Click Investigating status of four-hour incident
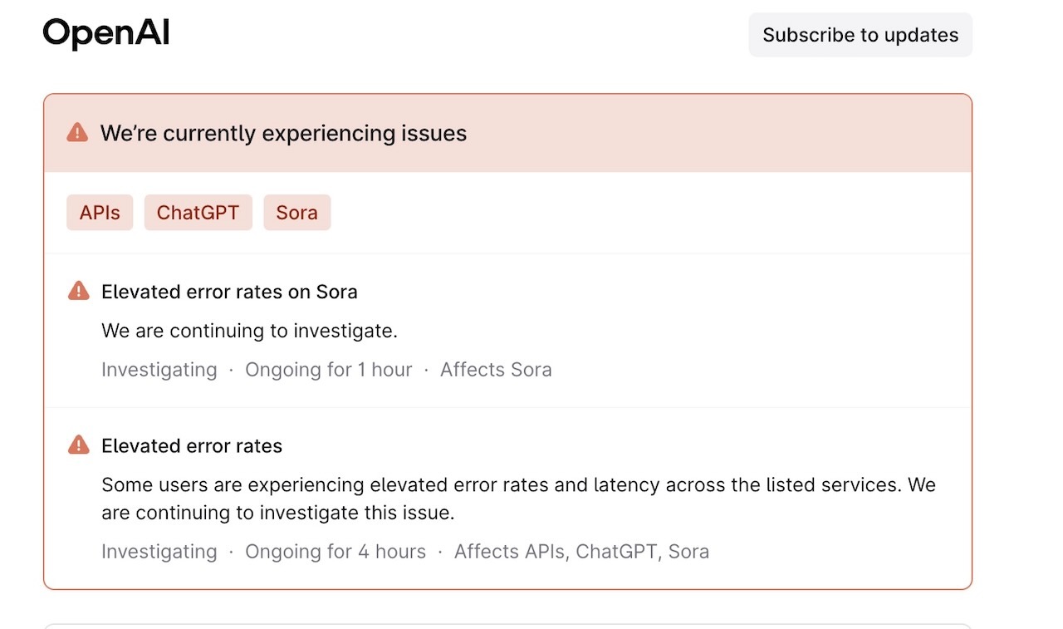The height and width of the screenshot is (629, 1063). (159, 552)
